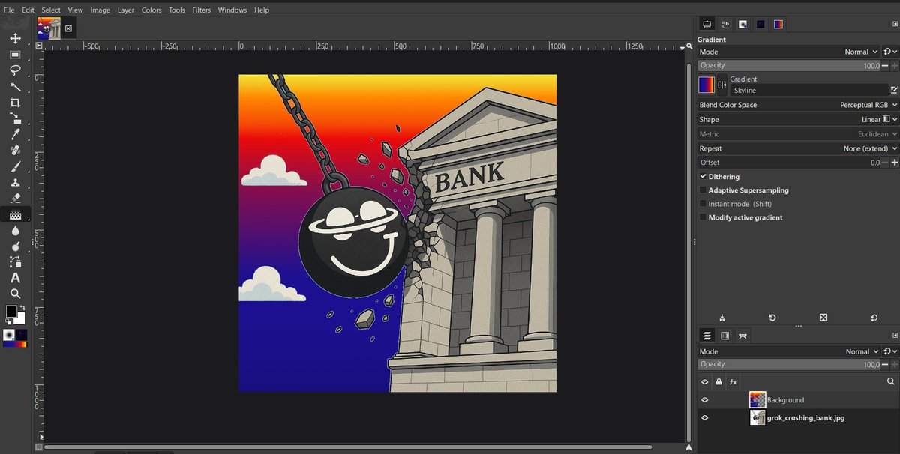Open the Colors menu
This screenshot has height=454, width=900.
point(151,10)
